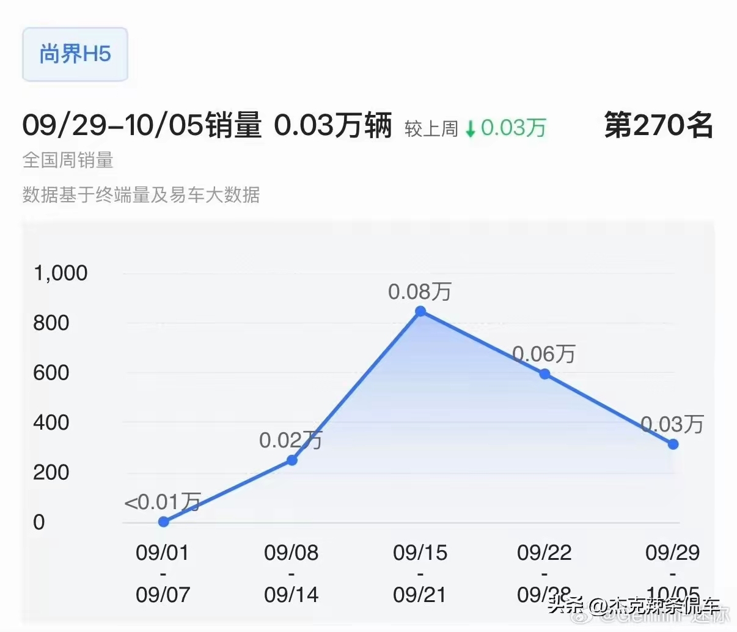Click the green 0.03万 change value
The width and height of the screenshot is (737, 632).
click(x=513, y=128)
